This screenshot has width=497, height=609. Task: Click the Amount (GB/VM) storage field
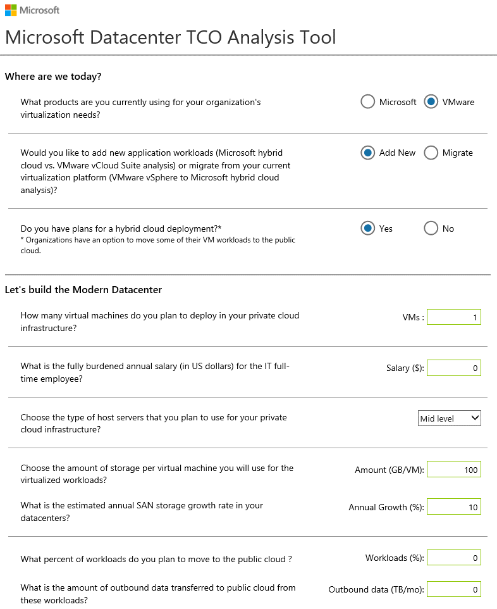(x=454, y=470)
